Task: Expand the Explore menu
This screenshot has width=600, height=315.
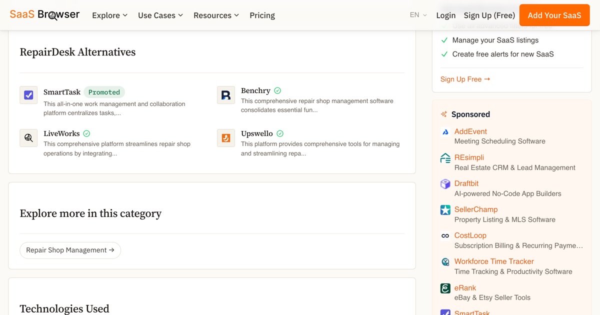Action: [x=109, y=15]
